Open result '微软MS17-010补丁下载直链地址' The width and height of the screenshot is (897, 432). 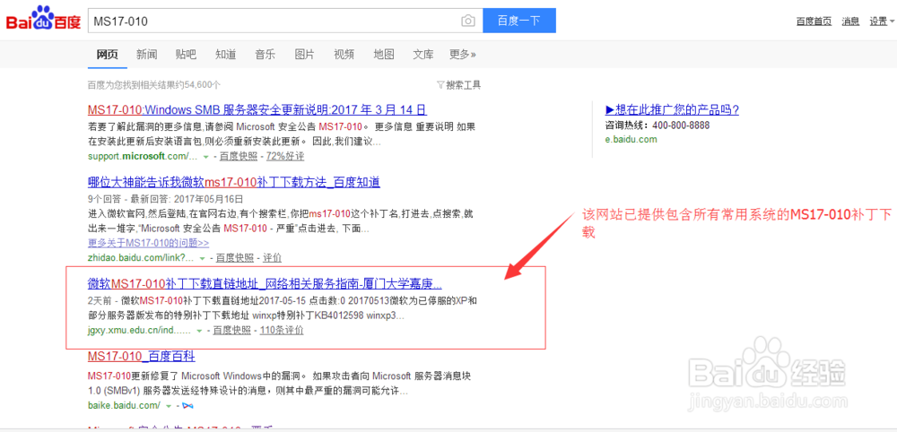click(265, 283)
